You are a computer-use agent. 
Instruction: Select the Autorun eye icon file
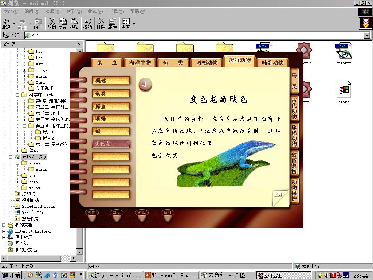click(x=343, y=52)
